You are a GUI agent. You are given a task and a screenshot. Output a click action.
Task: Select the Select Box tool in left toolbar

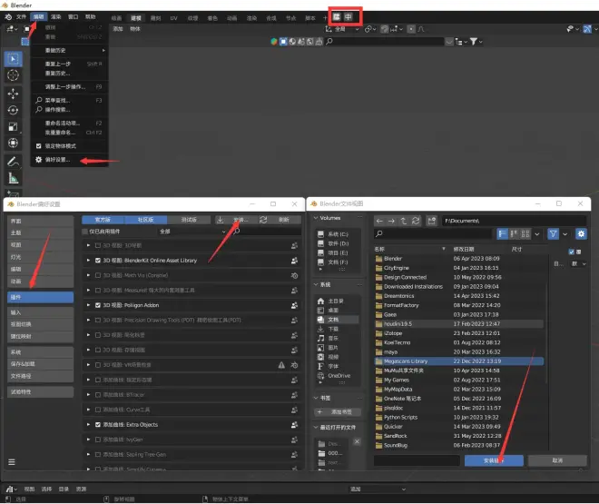coord(13,59)
